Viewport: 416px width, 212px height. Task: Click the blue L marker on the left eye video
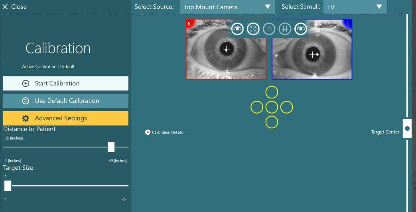pyautogui.click(x=348, y=24)
